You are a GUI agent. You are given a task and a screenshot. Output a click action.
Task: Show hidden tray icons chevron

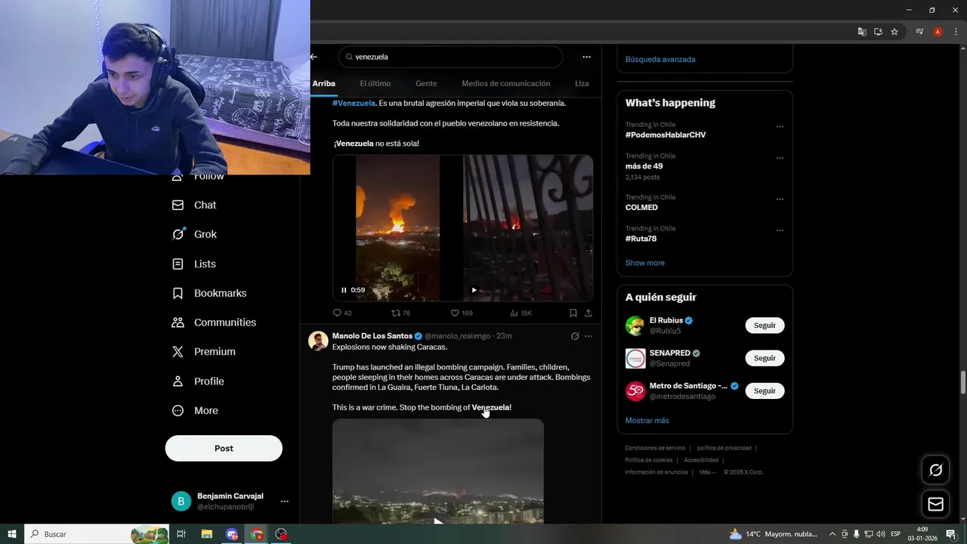point(833,534)
